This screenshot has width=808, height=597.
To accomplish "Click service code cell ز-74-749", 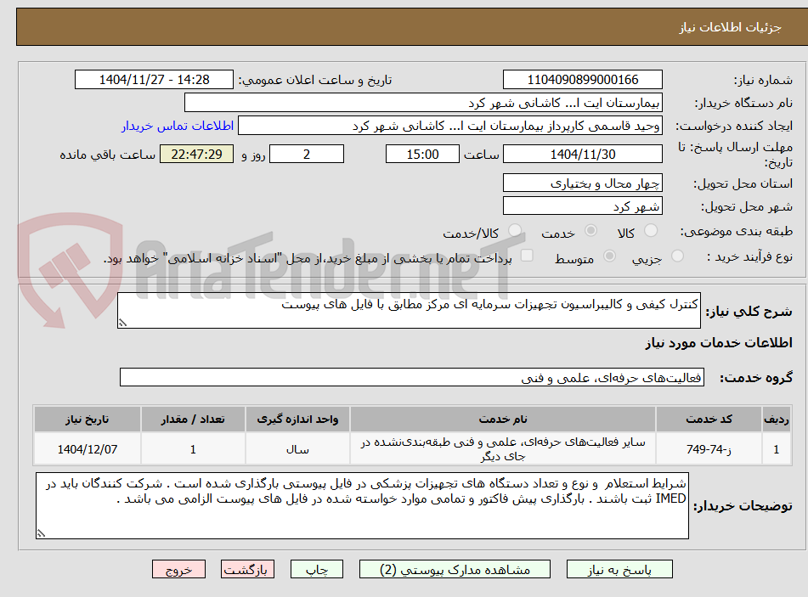I will coord(709,449).
